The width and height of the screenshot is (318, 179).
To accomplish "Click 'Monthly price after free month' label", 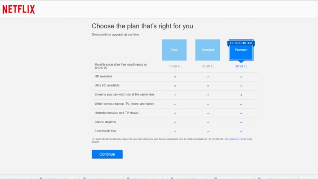I will pyautogui.click(x=121, y=66).
